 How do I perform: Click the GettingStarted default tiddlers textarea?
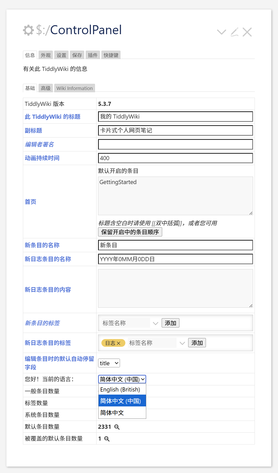tap(175, 196)
